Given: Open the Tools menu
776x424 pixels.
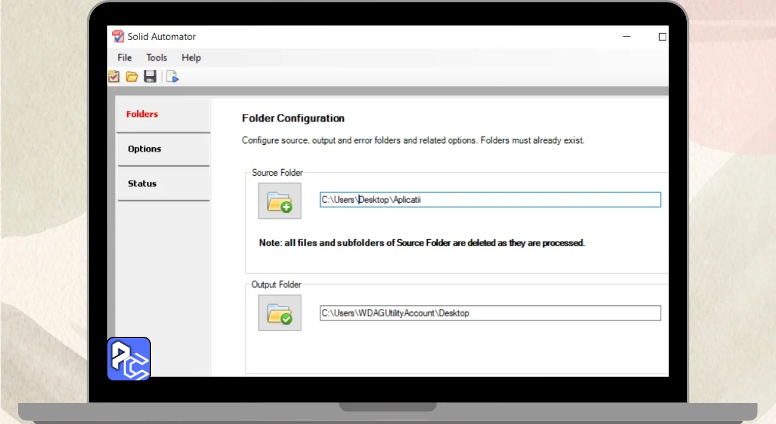Looking at the screenshot, I should point(156,58).
